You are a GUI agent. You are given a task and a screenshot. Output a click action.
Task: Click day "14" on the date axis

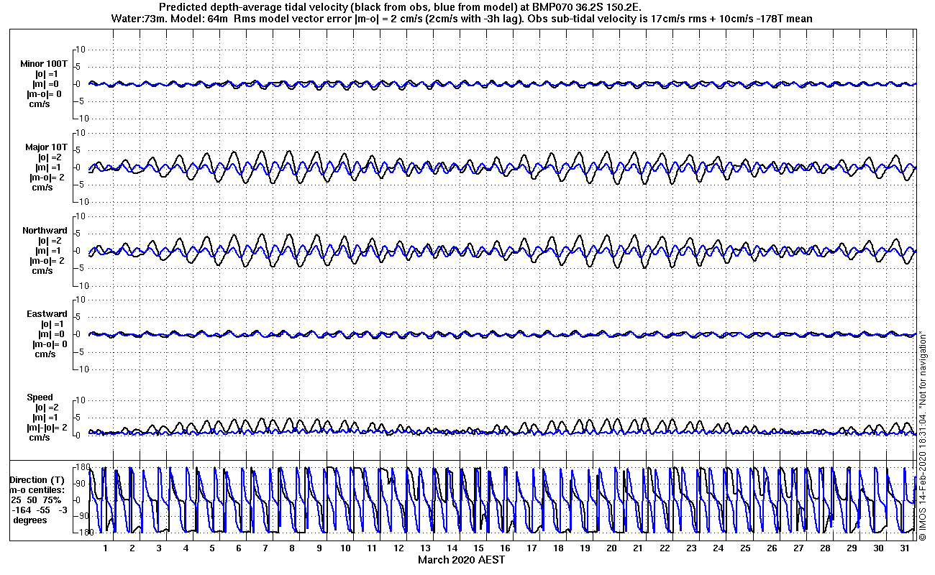(452, 548)
